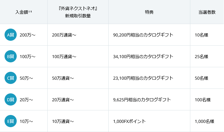Screen dimensions: 224x132
Task: Click the 10名様 winners cell
Action: point(202,35)
